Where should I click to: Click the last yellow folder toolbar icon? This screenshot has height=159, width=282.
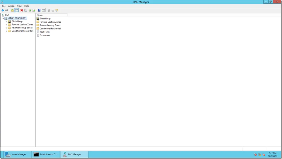point(57,10)
